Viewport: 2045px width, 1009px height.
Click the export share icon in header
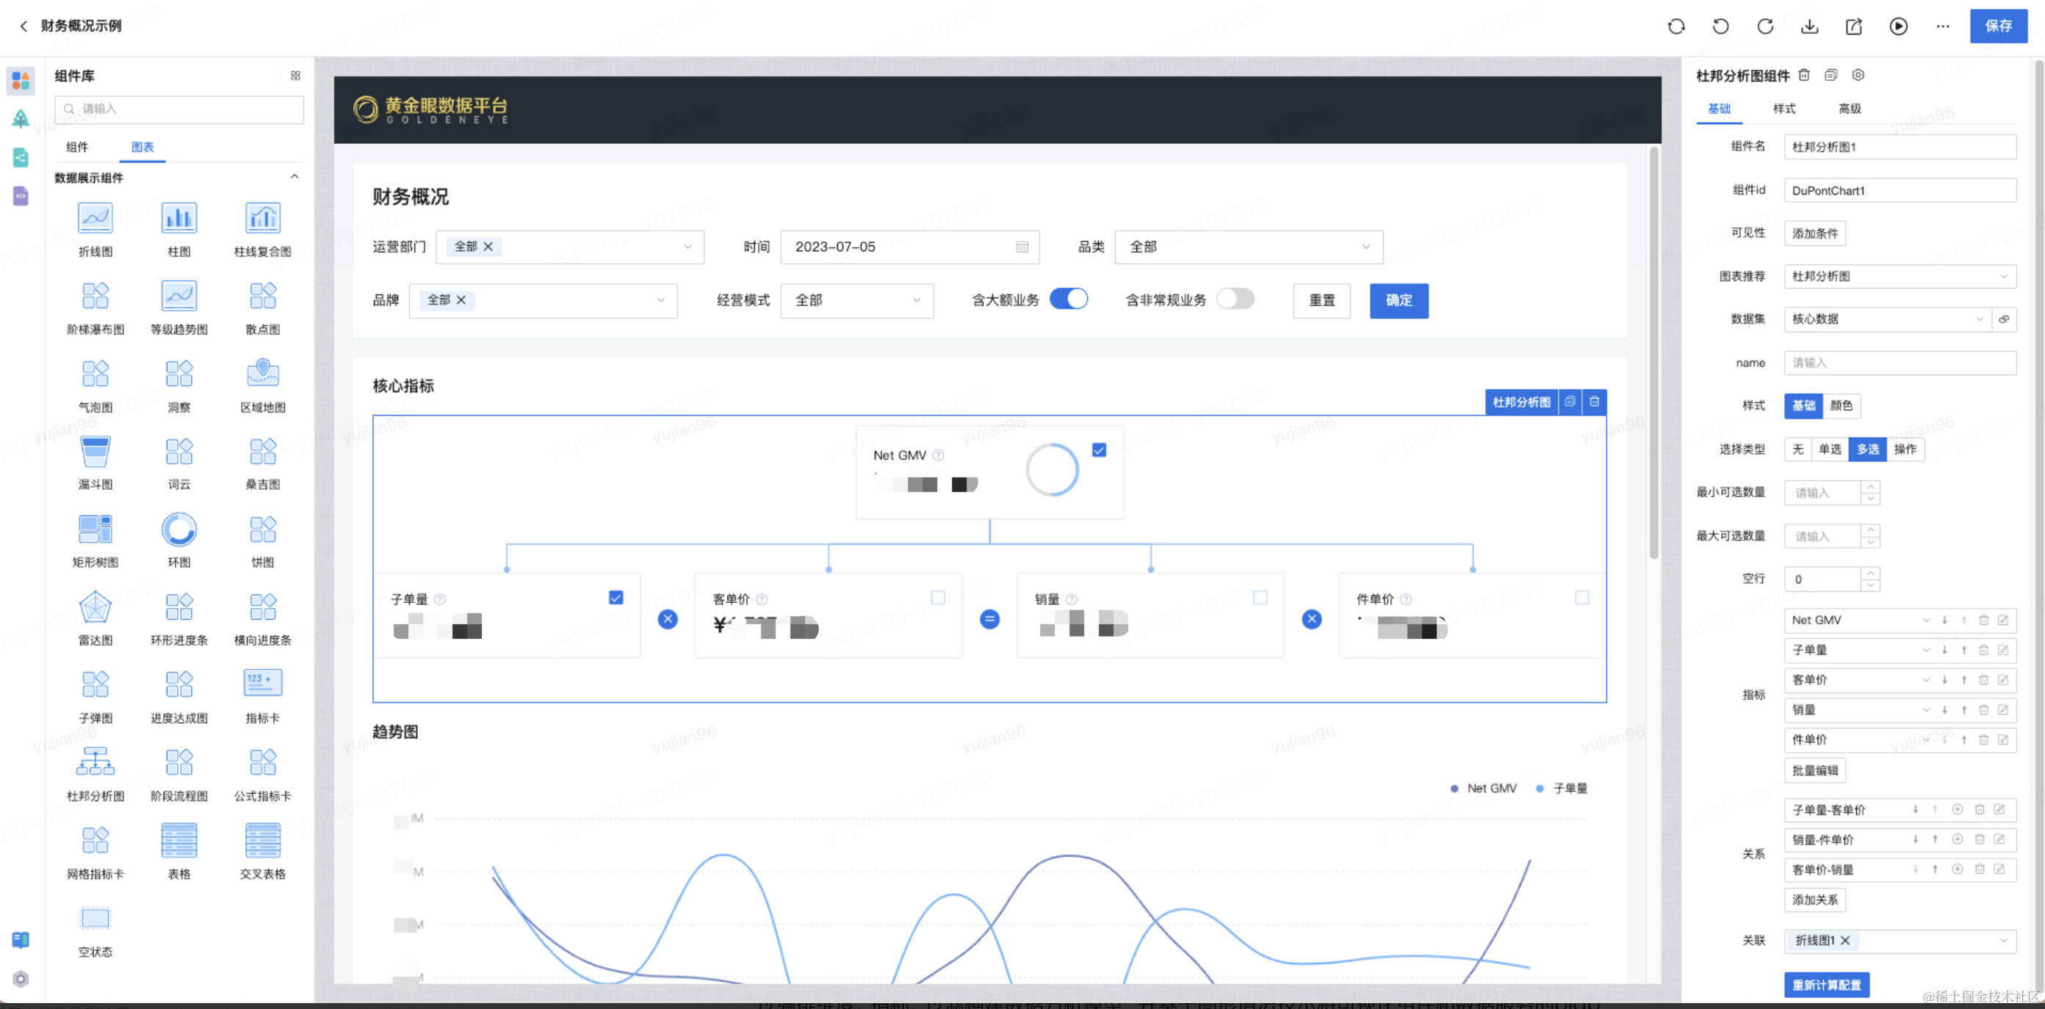coord(1854,26)
